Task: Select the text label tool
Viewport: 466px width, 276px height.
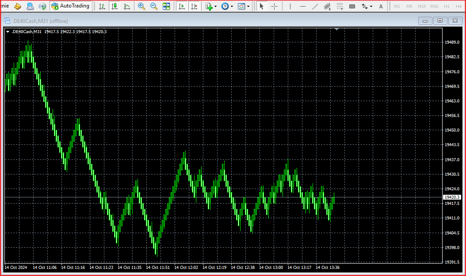Action: click(381, 6)
